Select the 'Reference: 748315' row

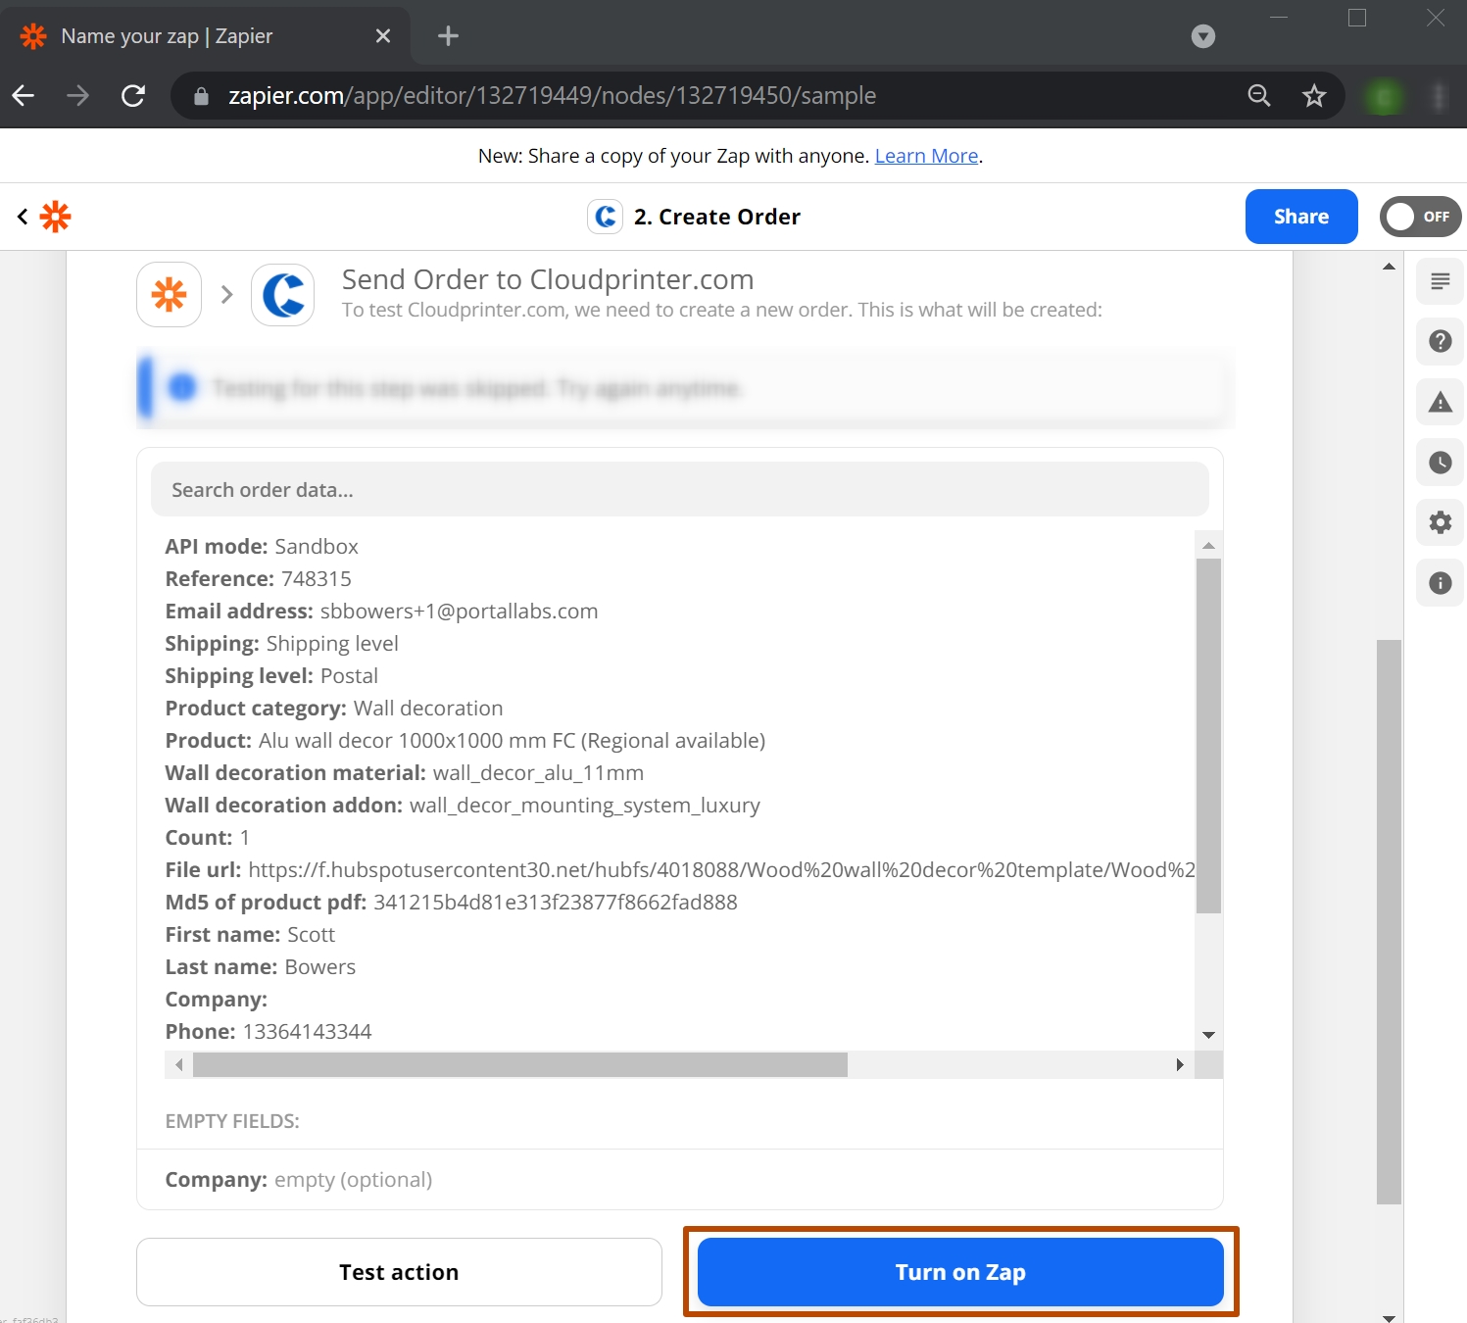click(x=258, y=578)
